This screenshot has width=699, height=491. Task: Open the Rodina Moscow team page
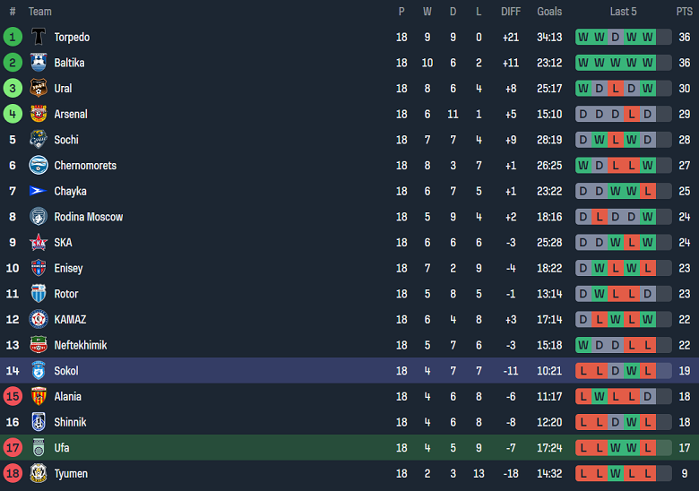(88, 217)
